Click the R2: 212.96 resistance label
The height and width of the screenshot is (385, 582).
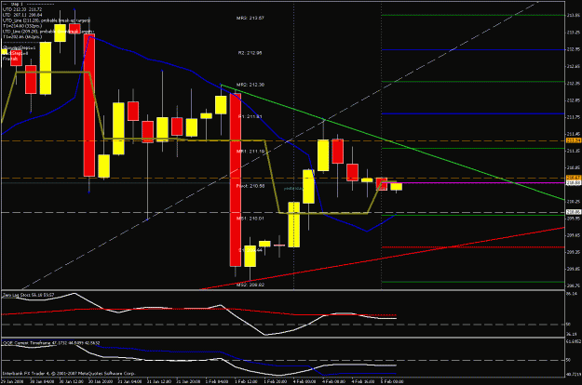tap(250, 53)
